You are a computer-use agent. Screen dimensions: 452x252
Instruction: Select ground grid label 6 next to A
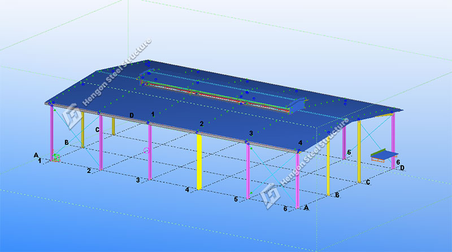pos(285,209)
